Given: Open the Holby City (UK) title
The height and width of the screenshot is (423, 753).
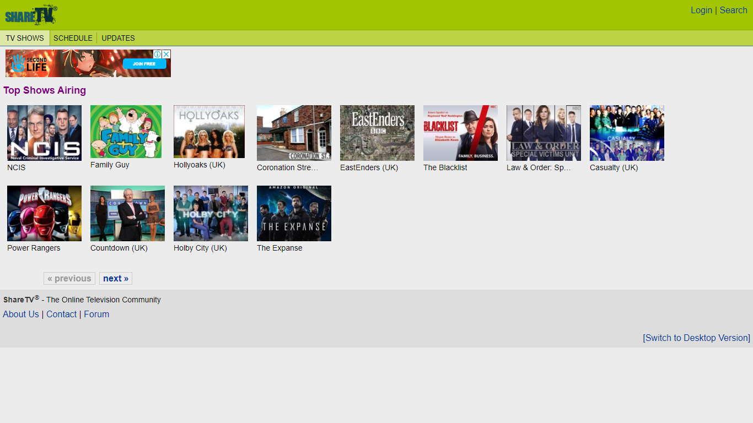Looking at the screenshot, I should click(x=200, y=248).
